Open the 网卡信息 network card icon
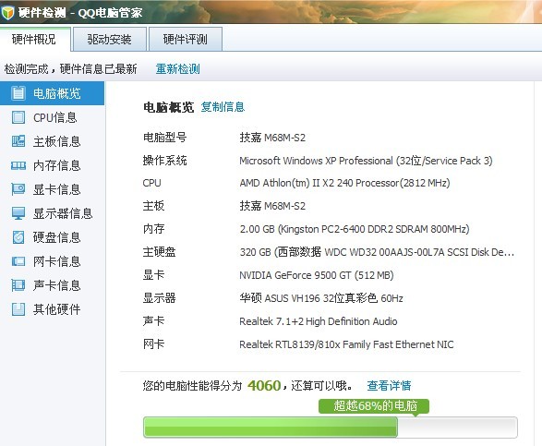The width and height of the screenshot is (542, 446). pos(18,261)
